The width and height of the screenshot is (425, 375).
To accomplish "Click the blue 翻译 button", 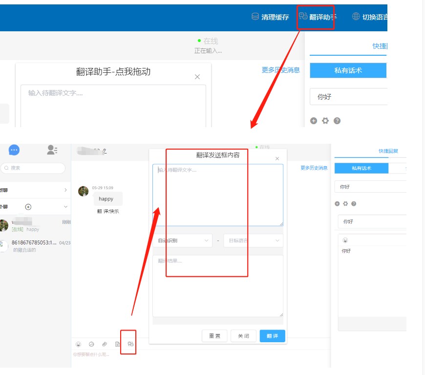I will coord(273,336).
